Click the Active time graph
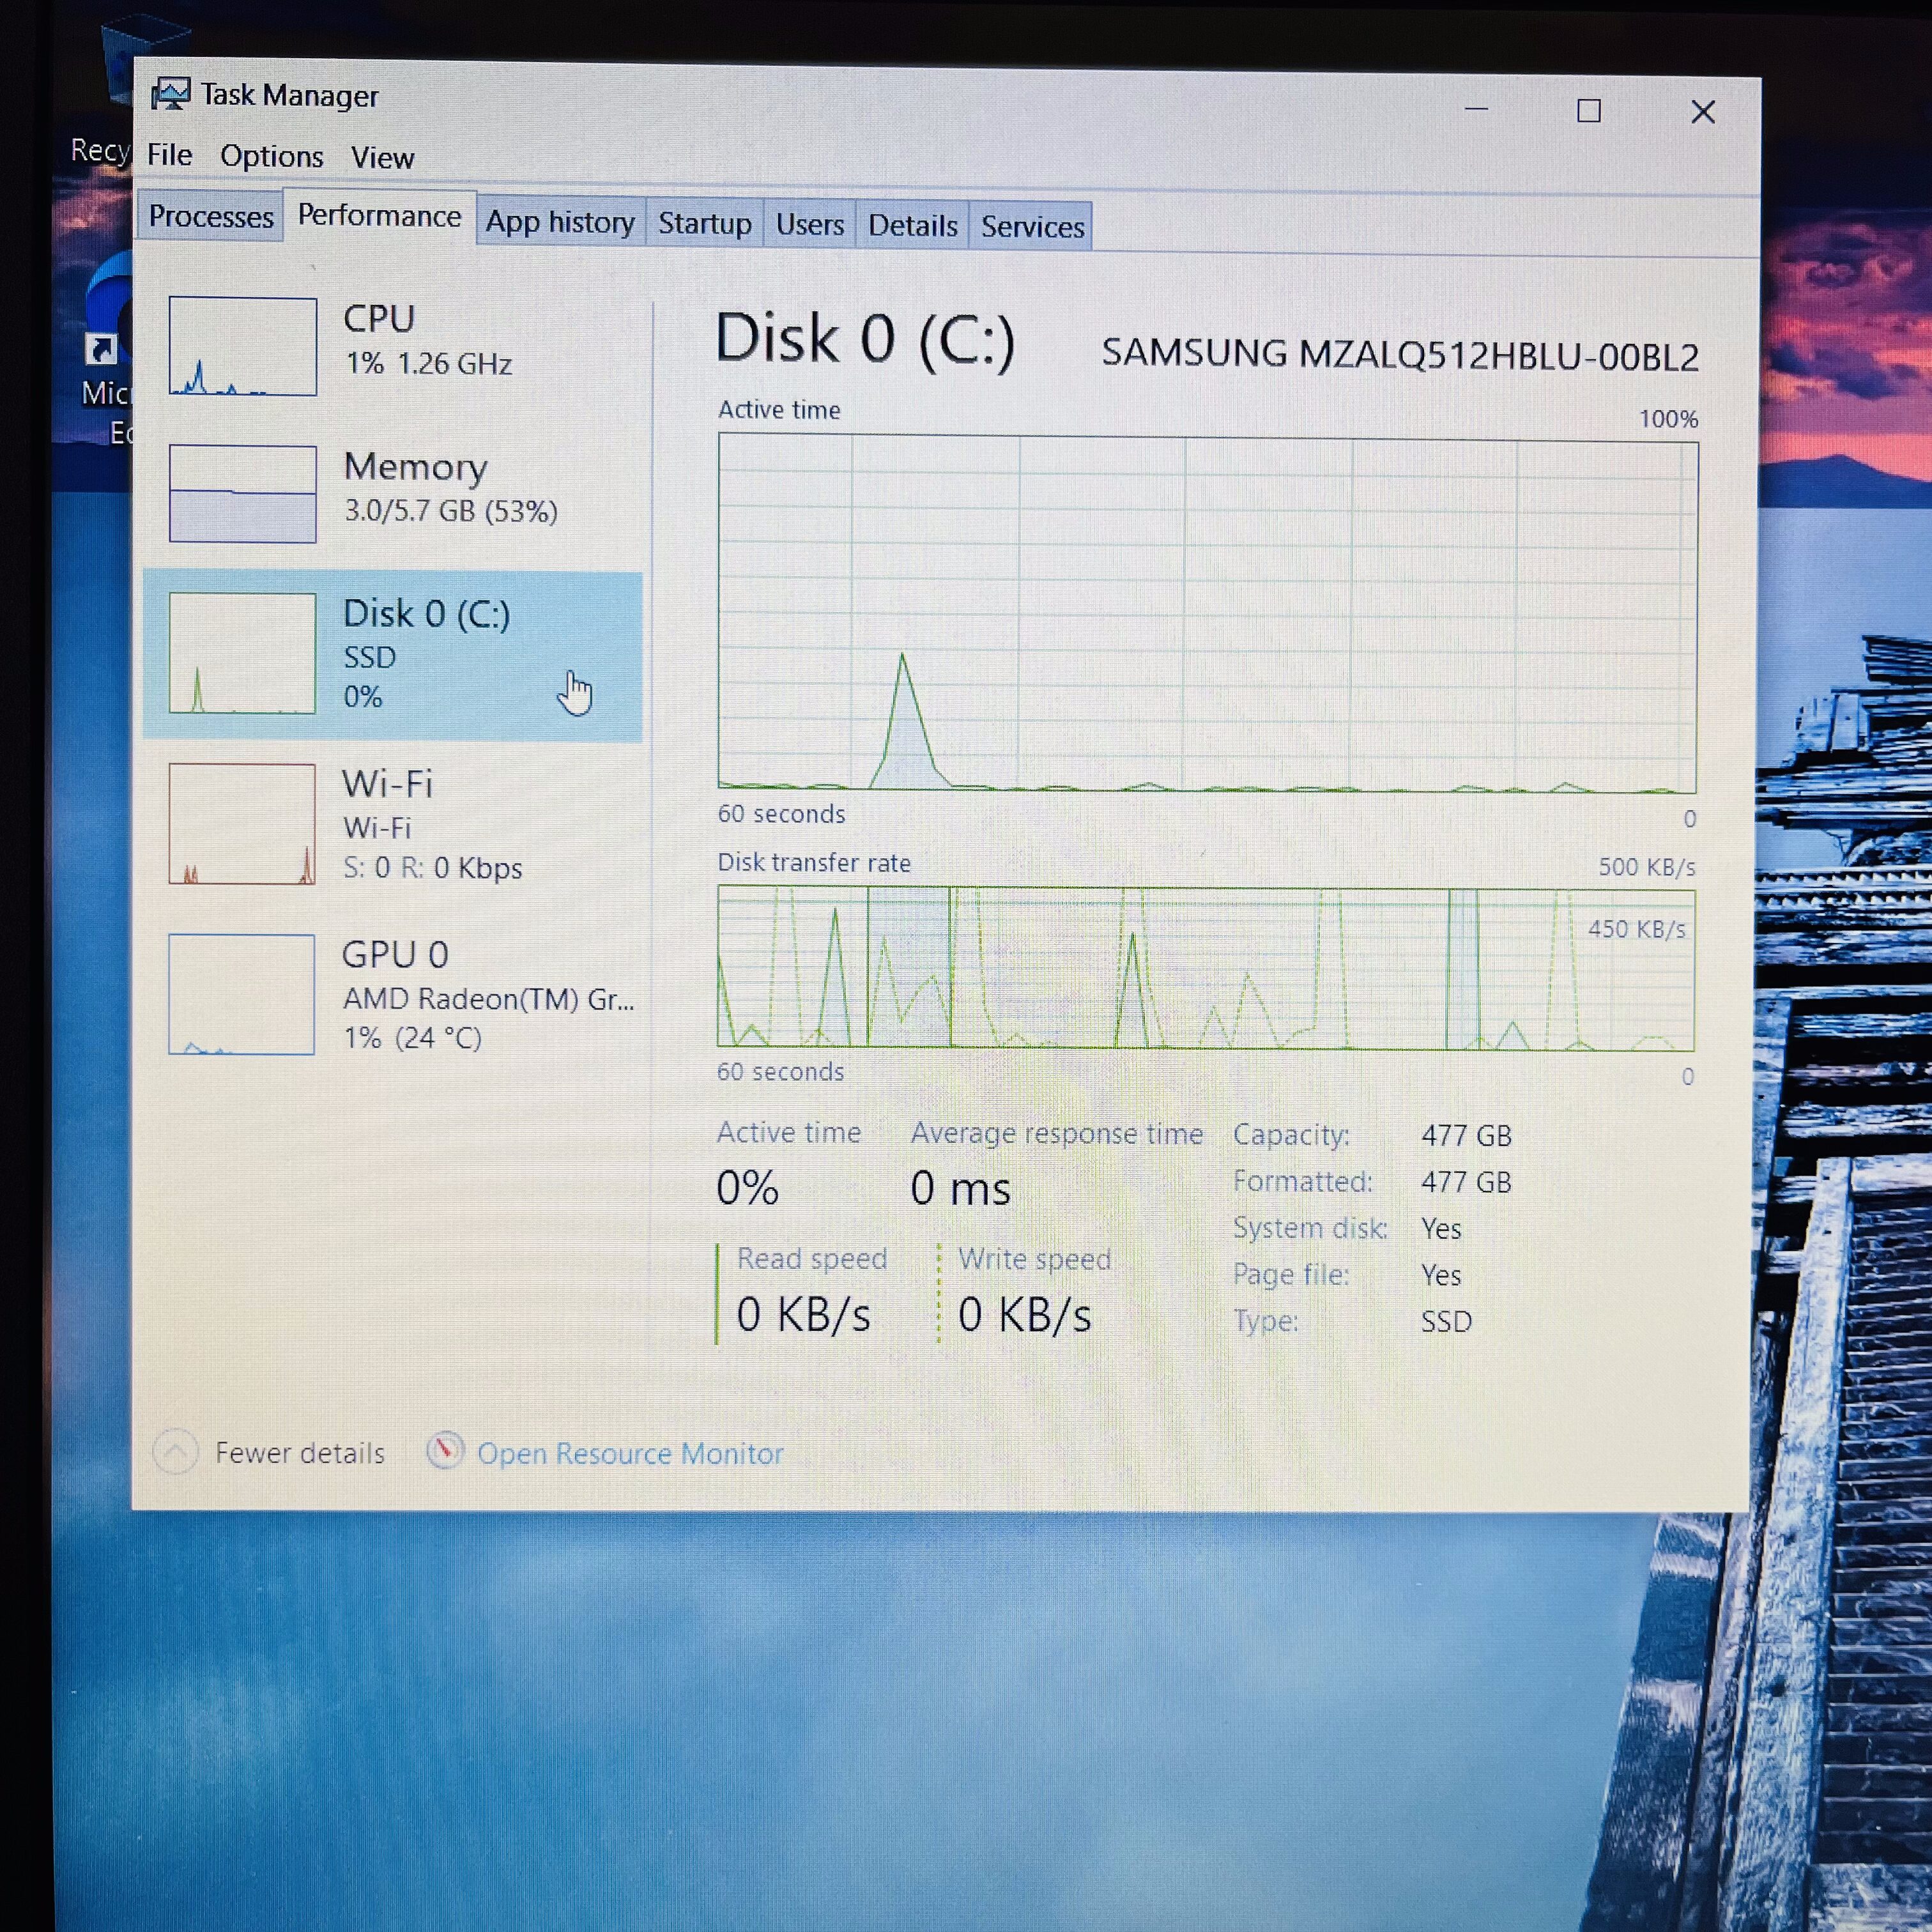1932x1932 pixels. [1207, 613]
